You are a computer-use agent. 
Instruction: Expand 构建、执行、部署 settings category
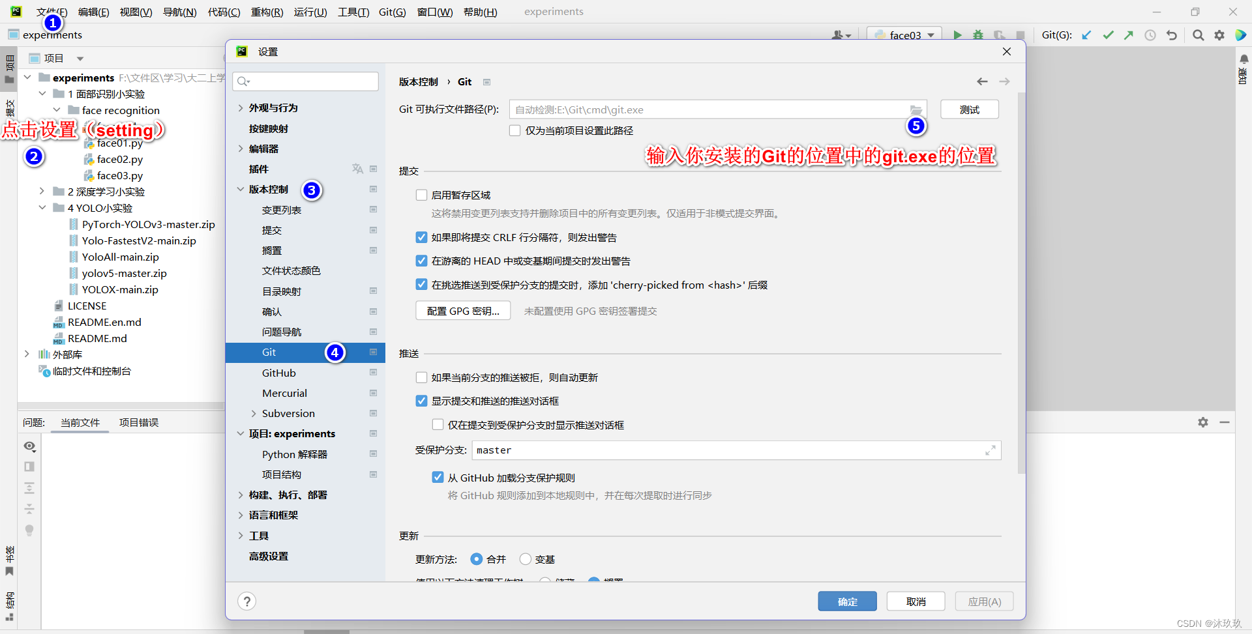pyautogui.click(x=241, y=495)
